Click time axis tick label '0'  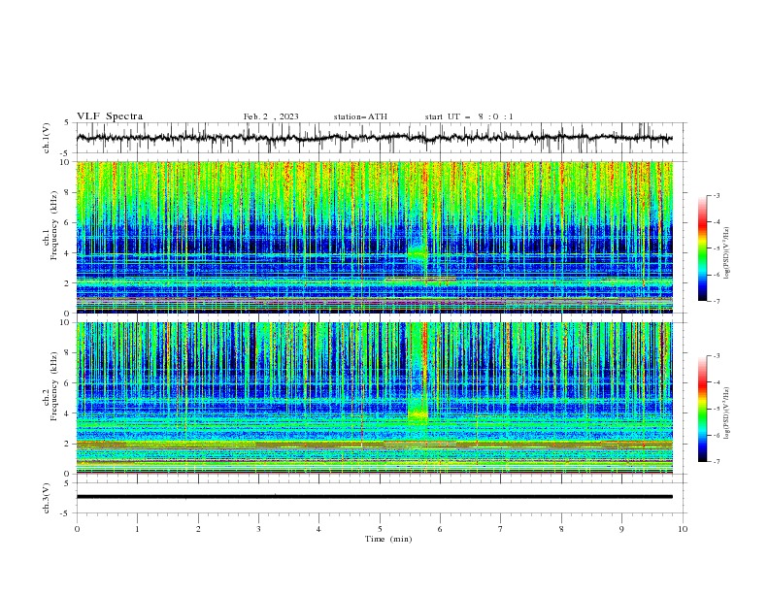[77, 529]
